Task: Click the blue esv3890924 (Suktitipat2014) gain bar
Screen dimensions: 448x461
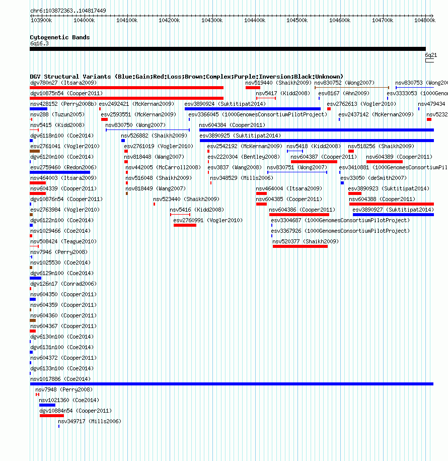Action: [253, 109]
